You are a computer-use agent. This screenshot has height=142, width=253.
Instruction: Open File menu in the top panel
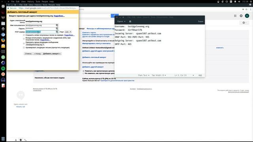point(13,2)
